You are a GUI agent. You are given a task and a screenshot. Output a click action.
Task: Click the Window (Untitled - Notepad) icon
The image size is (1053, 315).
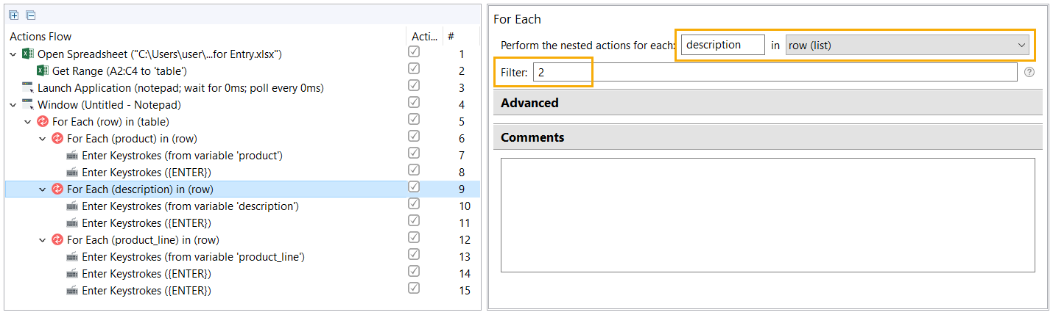28,105
